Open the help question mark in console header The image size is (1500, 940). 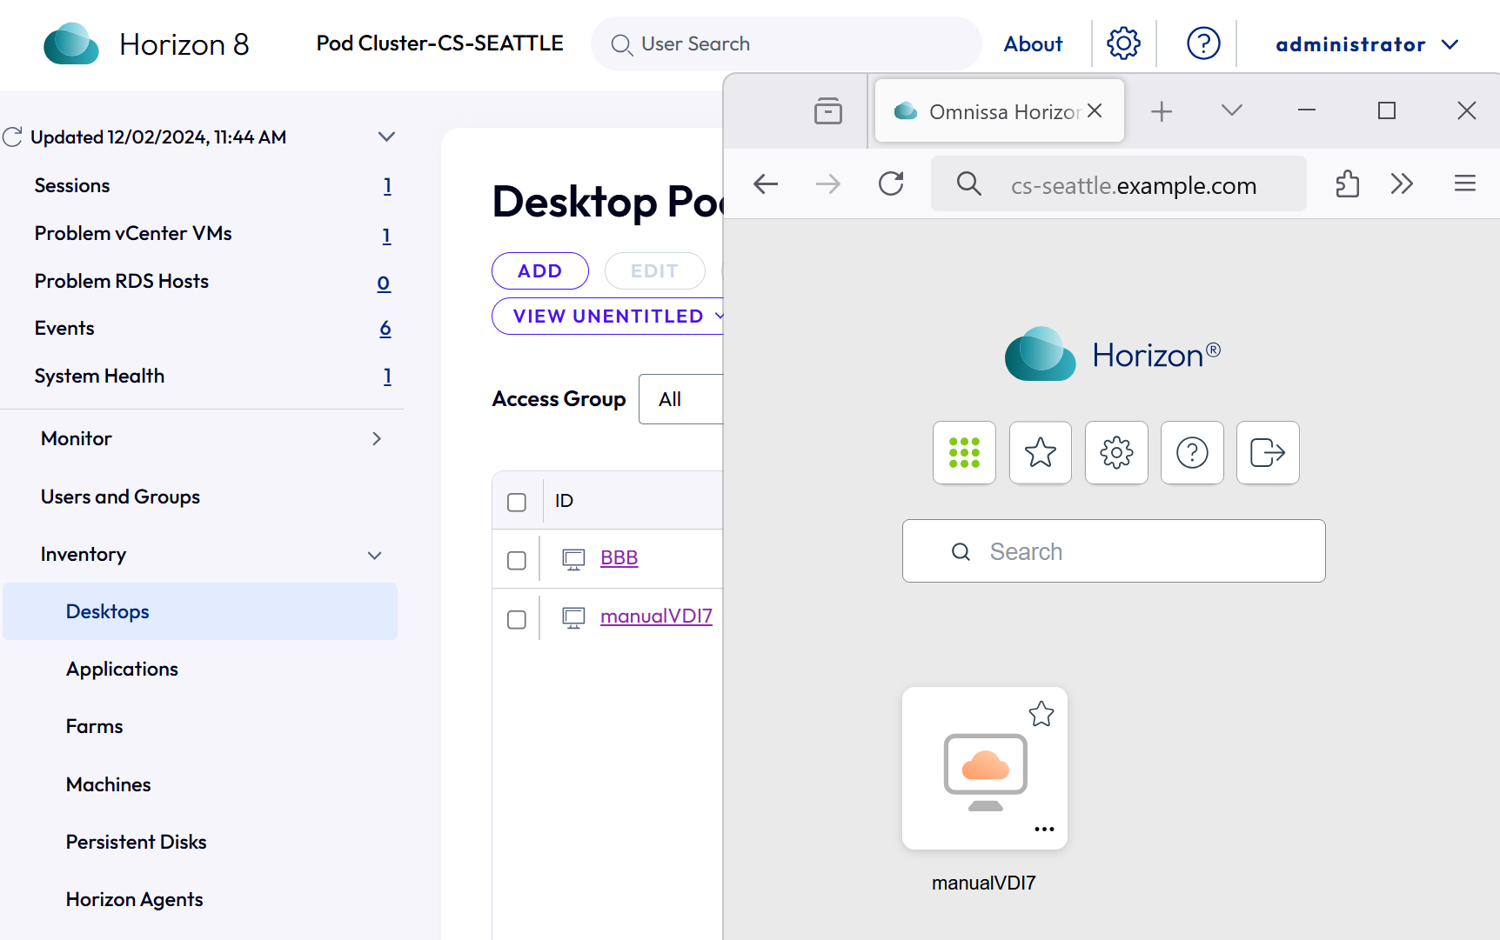1203,43
